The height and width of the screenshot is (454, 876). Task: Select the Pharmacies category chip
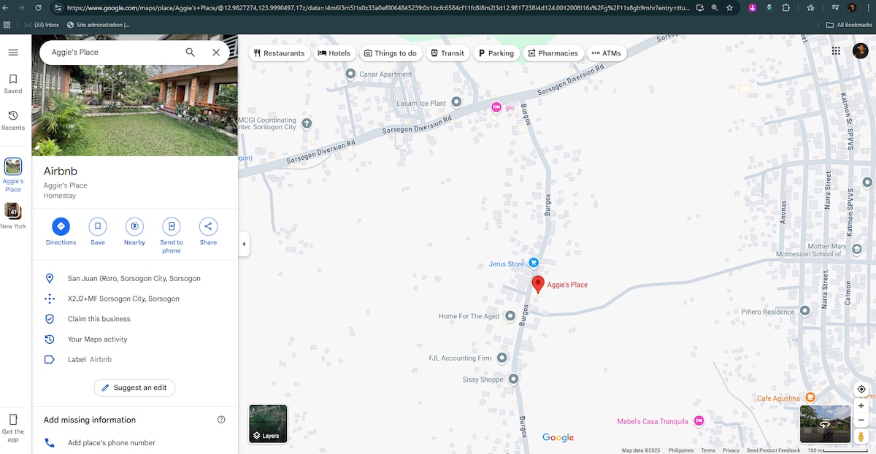pos(553,53)
